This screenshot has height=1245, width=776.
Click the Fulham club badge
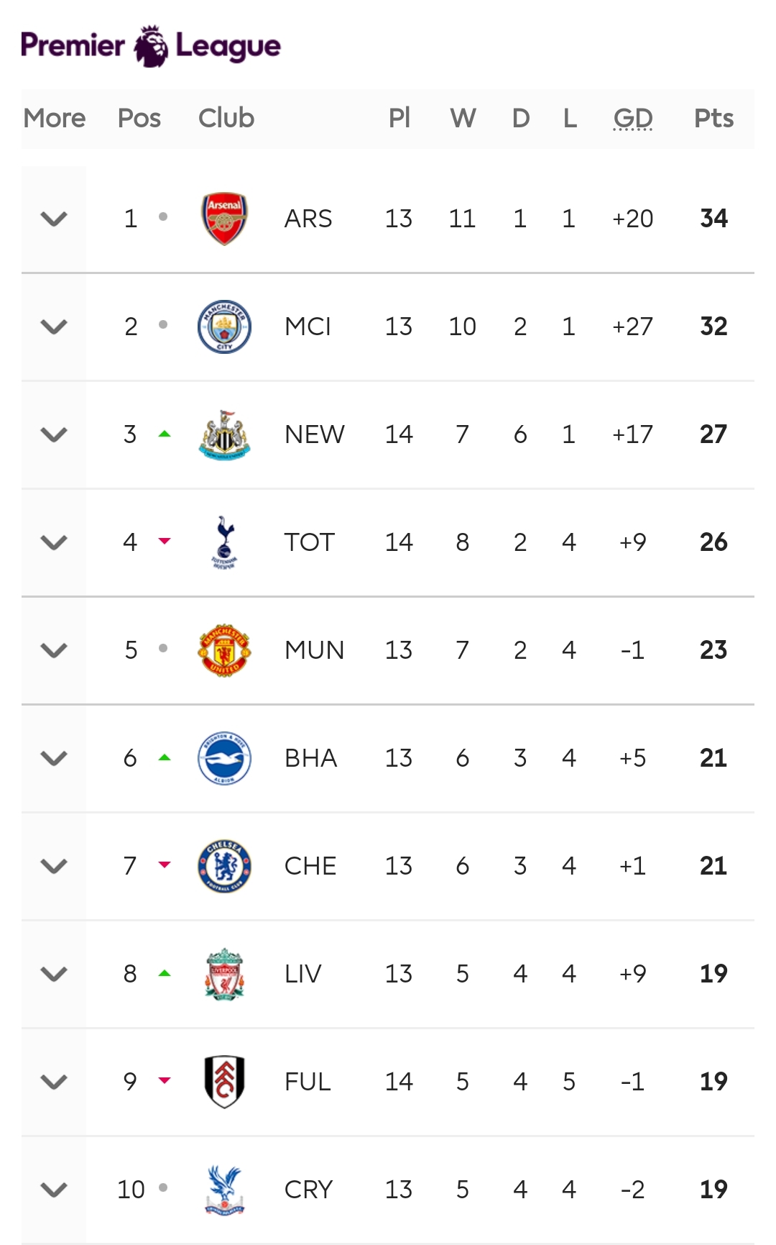tap(224, 1082)
